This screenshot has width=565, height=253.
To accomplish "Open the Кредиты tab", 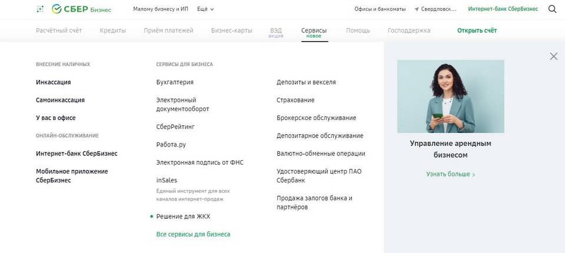I will click(x=113, y=31).
